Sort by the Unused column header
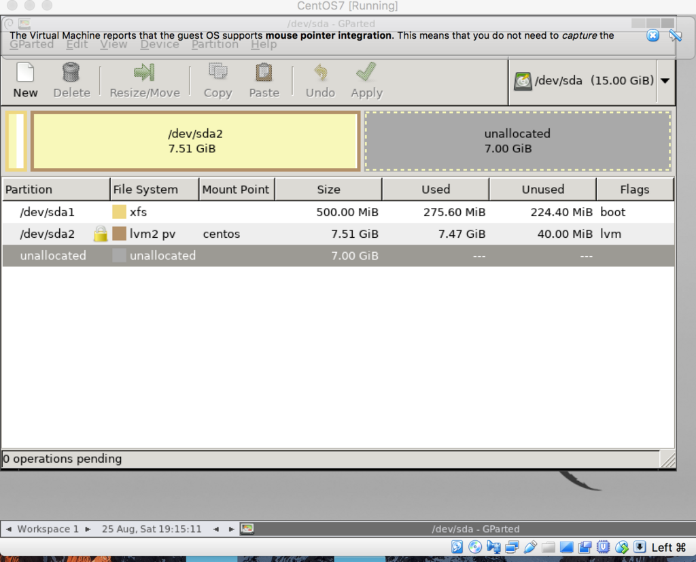The height and width of the screenshot is (562, 696). tap(542, 190)
